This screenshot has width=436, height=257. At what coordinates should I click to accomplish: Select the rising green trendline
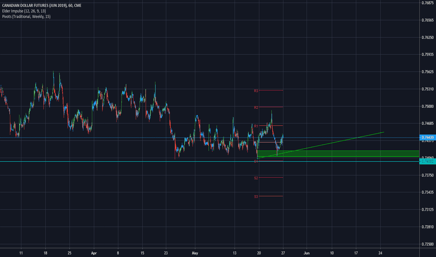[320, 145]
